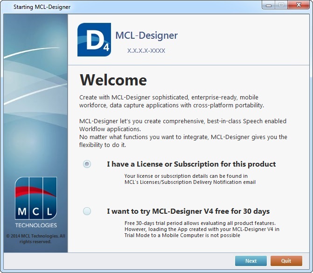Click the MCL-Designer D4 logo icon
The height and width of the screenshot is (273, 313).
(94, 40)
